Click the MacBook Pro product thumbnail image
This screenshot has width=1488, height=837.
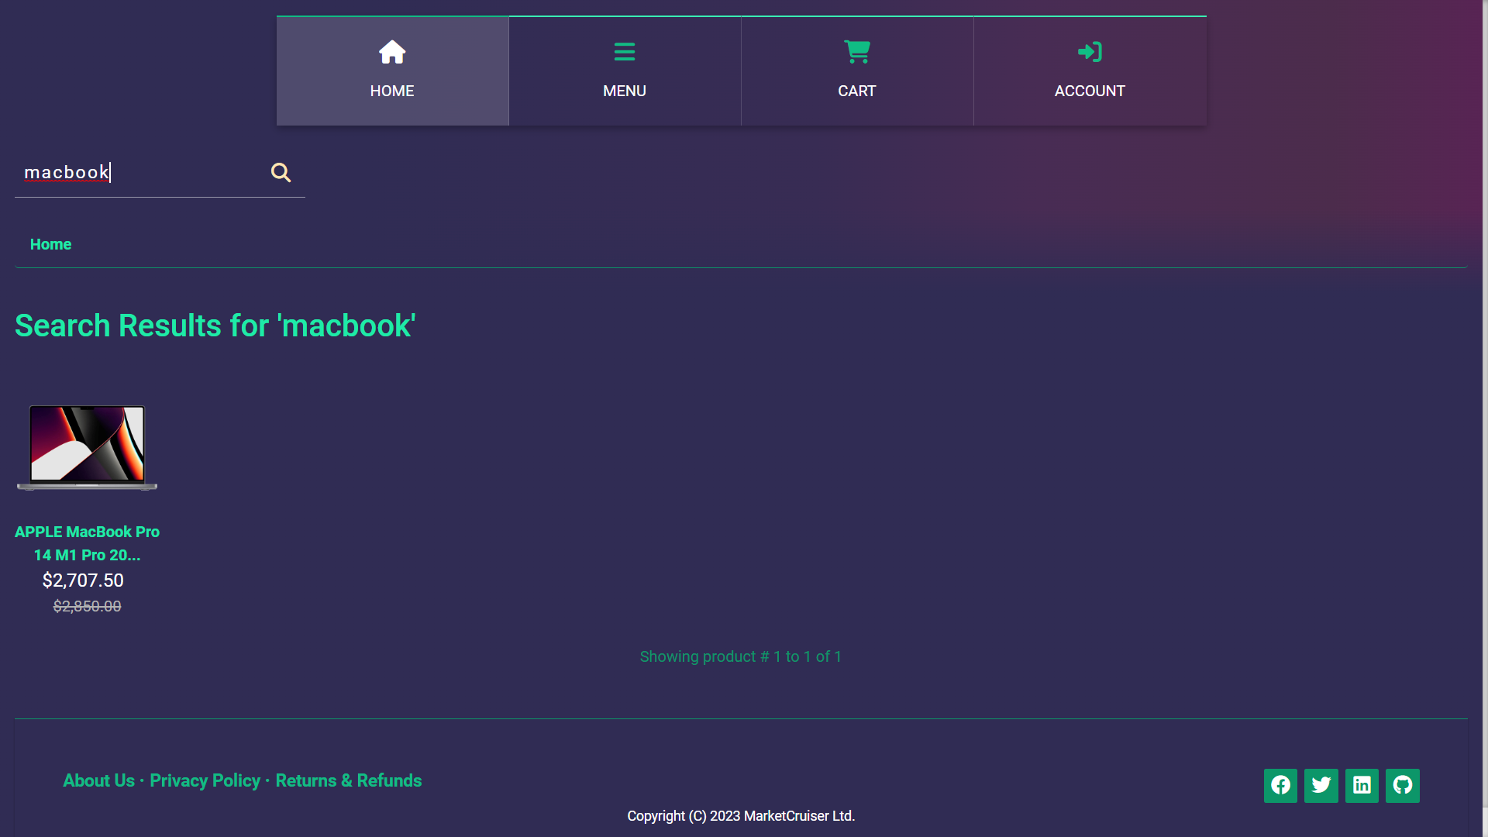coord(87,447)
